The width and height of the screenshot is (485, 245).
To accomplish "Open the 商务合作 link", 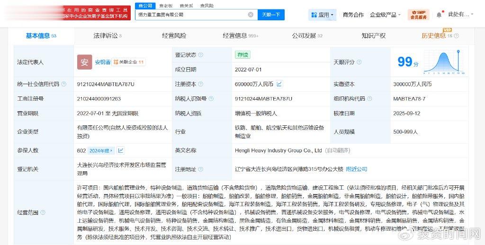I will click(353, 15).
